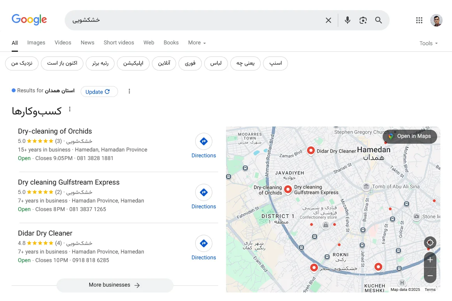The width and height of the screenshot is (452, 301).
Task: Submit search with the magnifying glass icon
Action: click(x=378, y=20)
